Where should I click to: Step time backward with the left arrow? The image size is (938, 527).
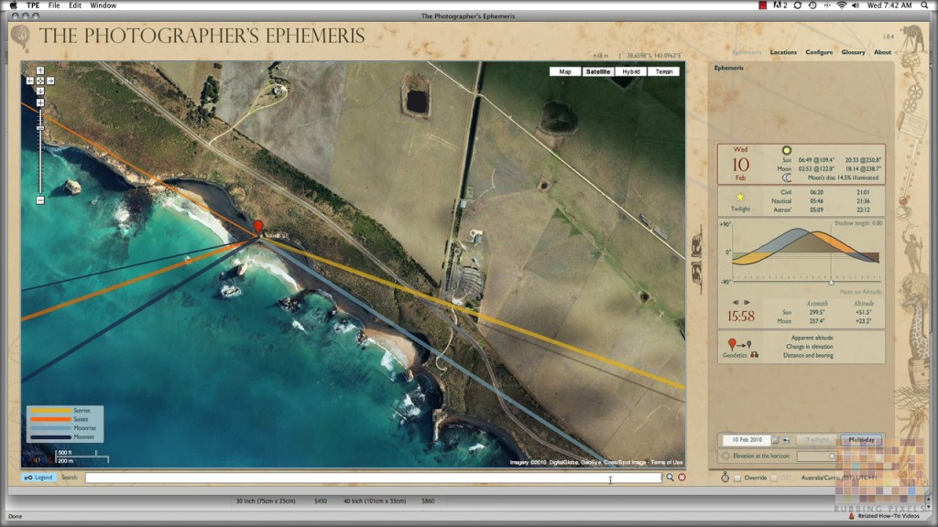point(735,302)
